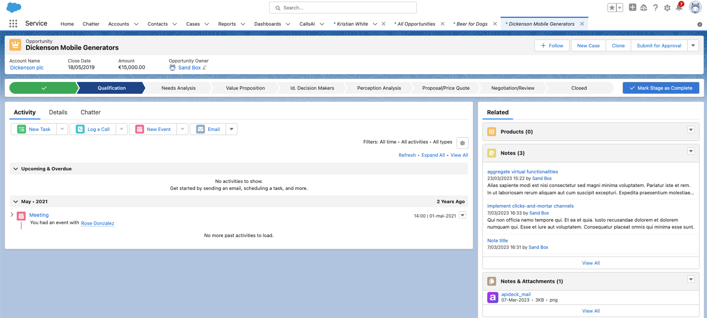707x318 pixels.
Task: Open the Notes related list menu
Action: click(691, 151)
